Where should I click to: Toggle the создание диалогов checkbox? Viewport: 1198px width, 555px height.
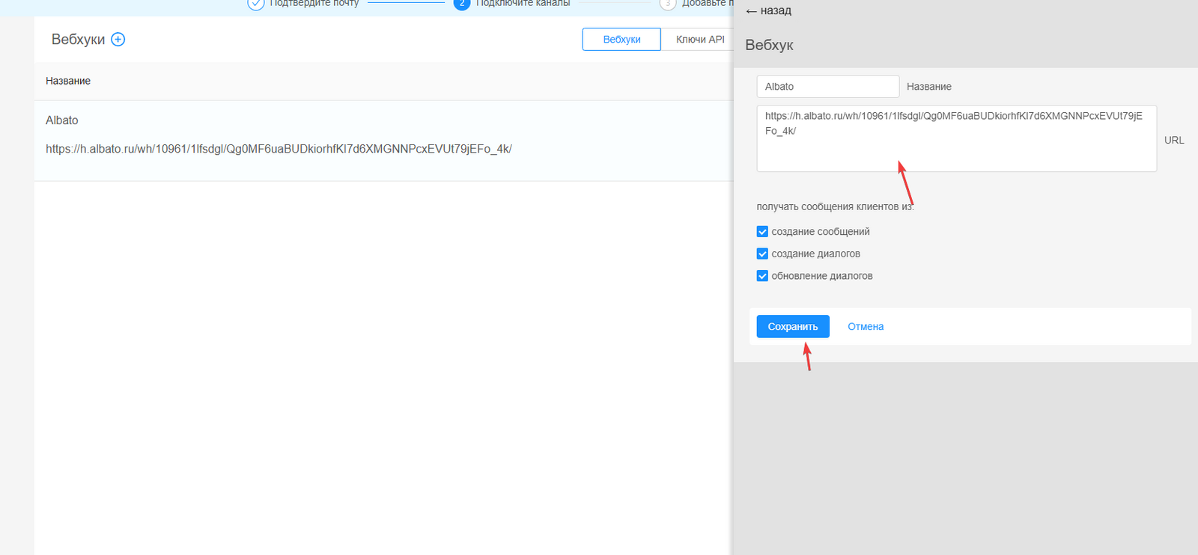762,254
